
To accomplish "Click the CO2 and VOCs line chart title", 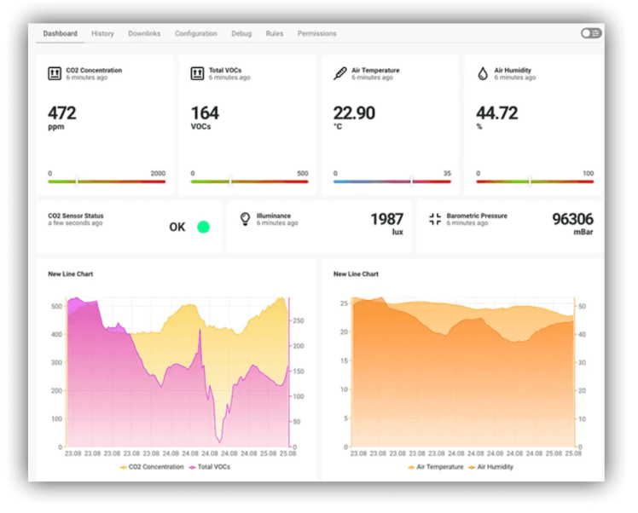I will tap(71, 274).
